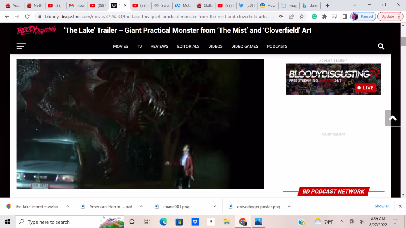Close the downloads bar

click(400, 206)
